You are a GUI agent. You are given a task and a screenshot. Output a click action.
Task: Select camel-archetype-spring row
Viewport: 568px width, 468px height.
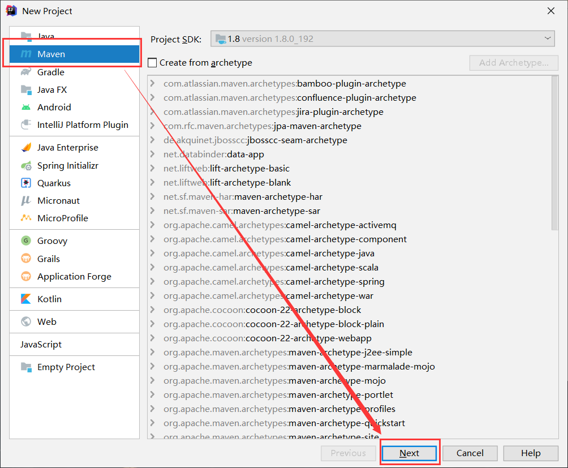(349, 281)
